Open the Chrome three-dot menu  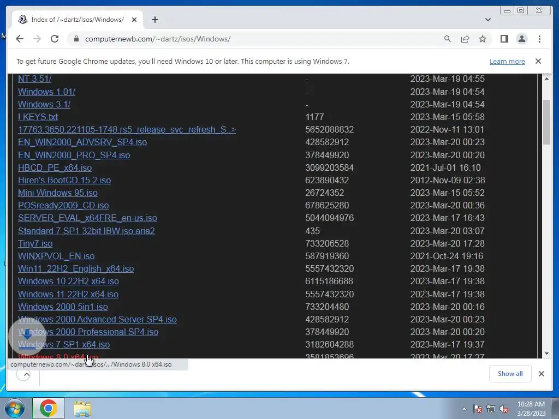[x=539, y=39]
